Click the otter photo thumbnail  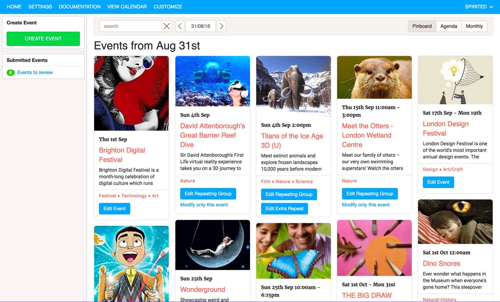tap(374, 78)
